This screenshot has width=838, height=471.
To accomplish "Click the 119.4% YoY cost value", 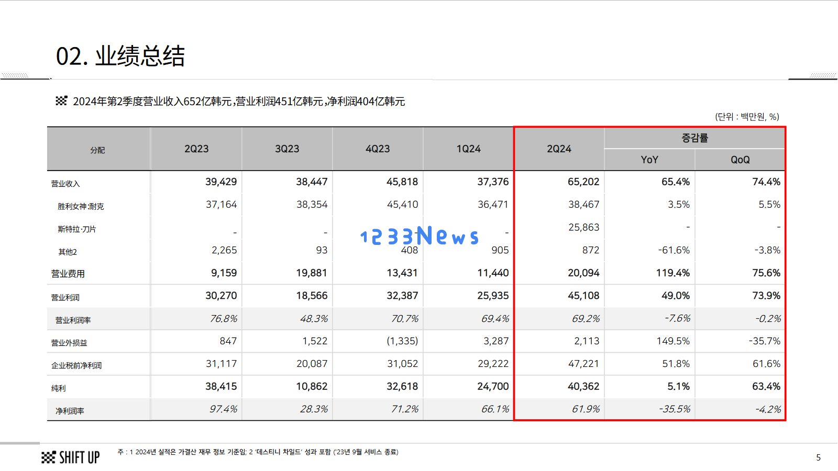I will [x=673, y=273].
